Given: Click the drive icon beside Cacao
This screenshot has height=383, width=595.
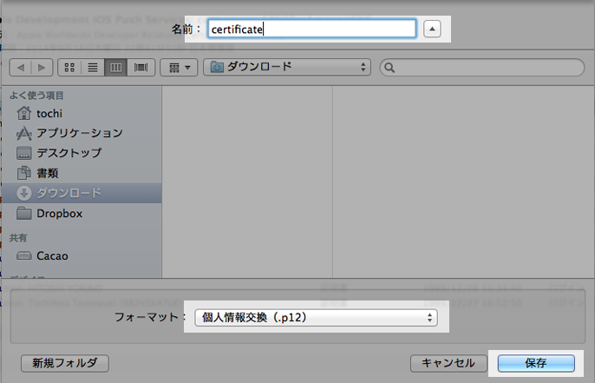Looking at the screenshot, I should coord(24,256).
